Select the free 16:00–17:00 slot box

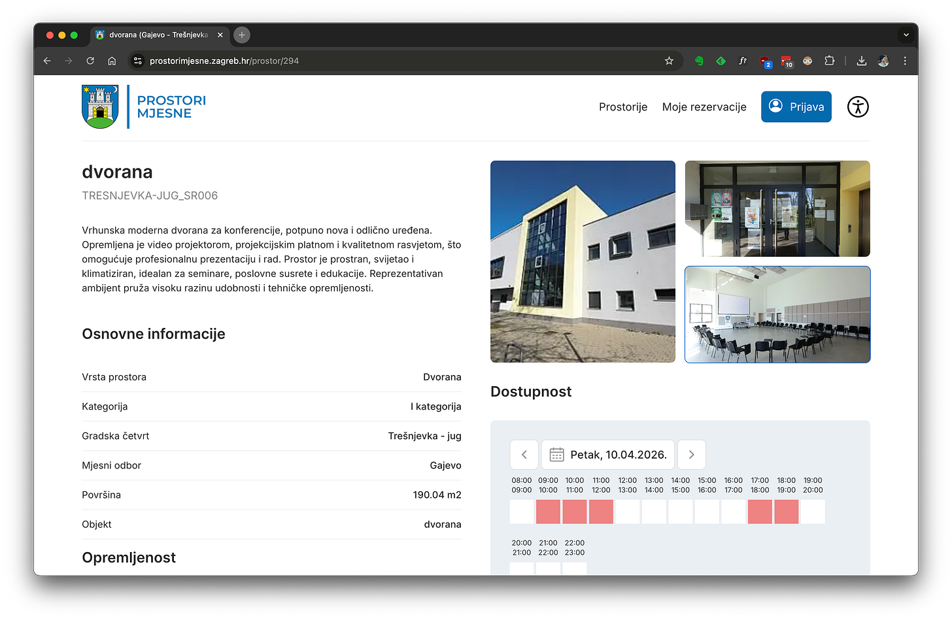(734, 512)
